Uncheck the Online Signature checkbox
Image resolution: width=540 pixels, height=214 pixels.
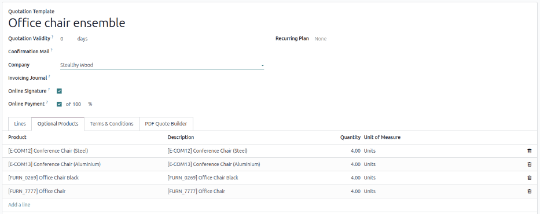coord(59,91)
